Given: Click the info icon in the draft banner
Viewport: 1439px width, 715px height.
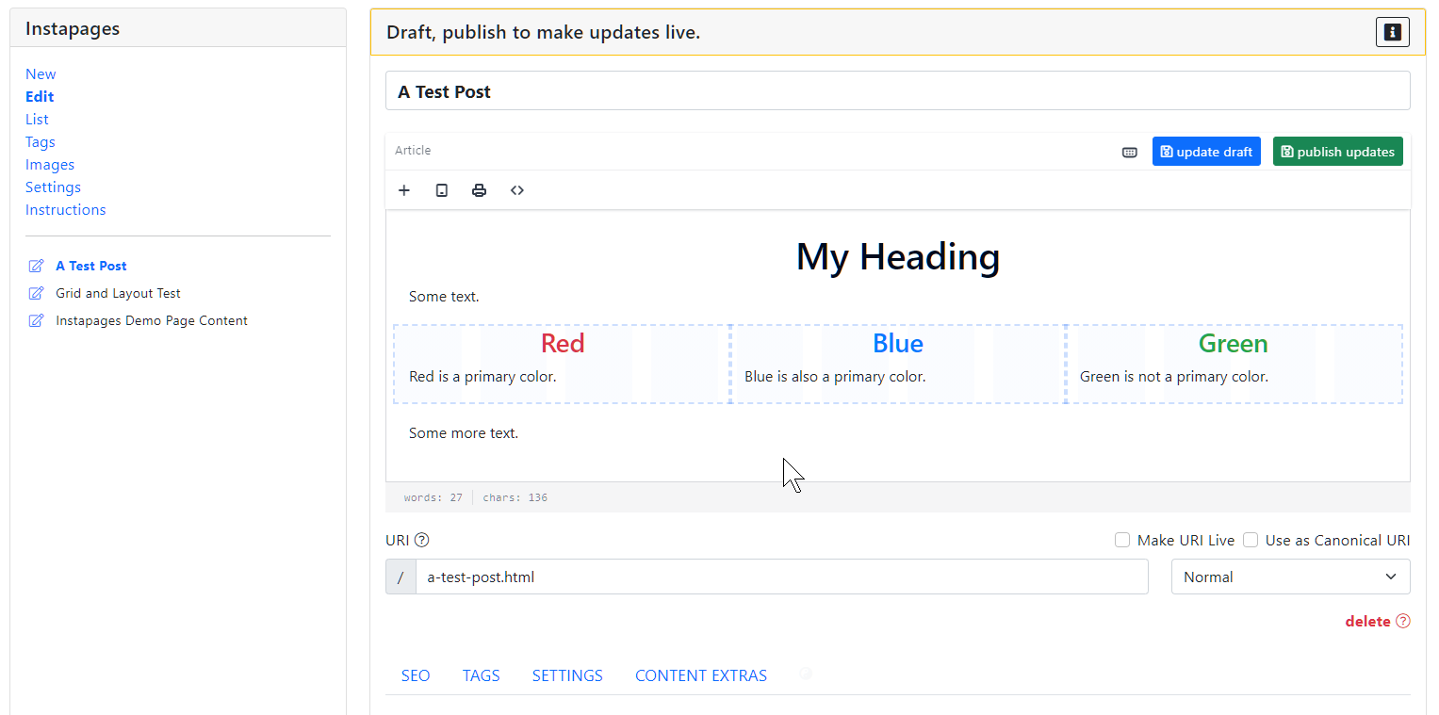Looking at the screenshot, I should pos(1392,32).
